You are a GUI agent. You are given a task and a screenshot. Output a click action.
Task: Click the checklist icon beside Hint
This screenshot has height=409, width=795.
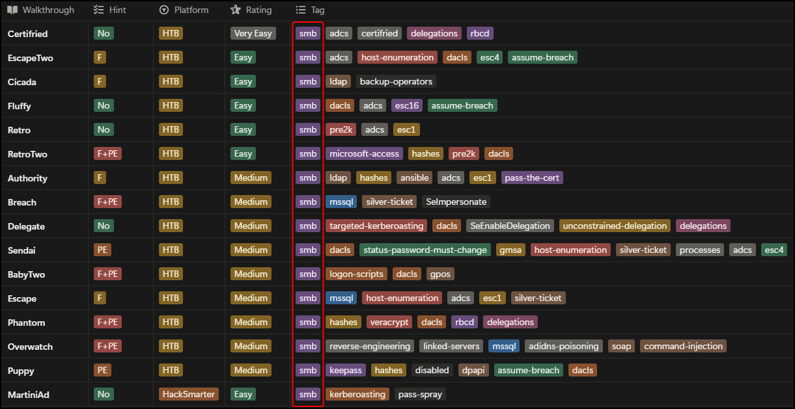[99, 10]
